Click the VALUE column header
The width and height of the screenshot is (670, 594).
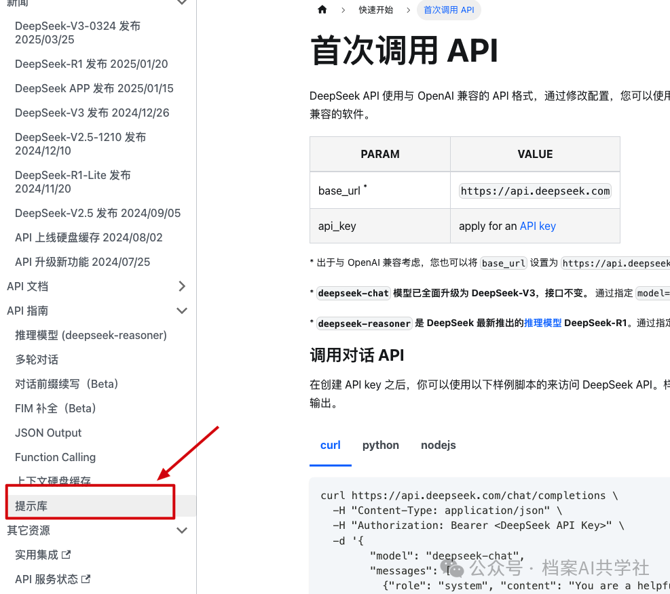pos(535,154)
